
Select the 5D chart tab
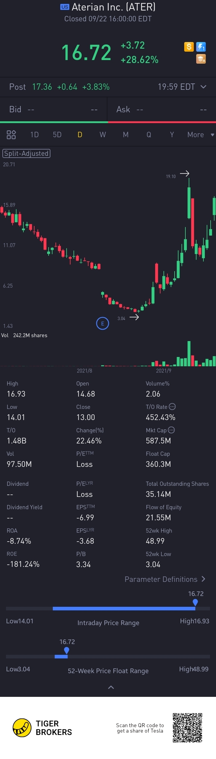57,135
